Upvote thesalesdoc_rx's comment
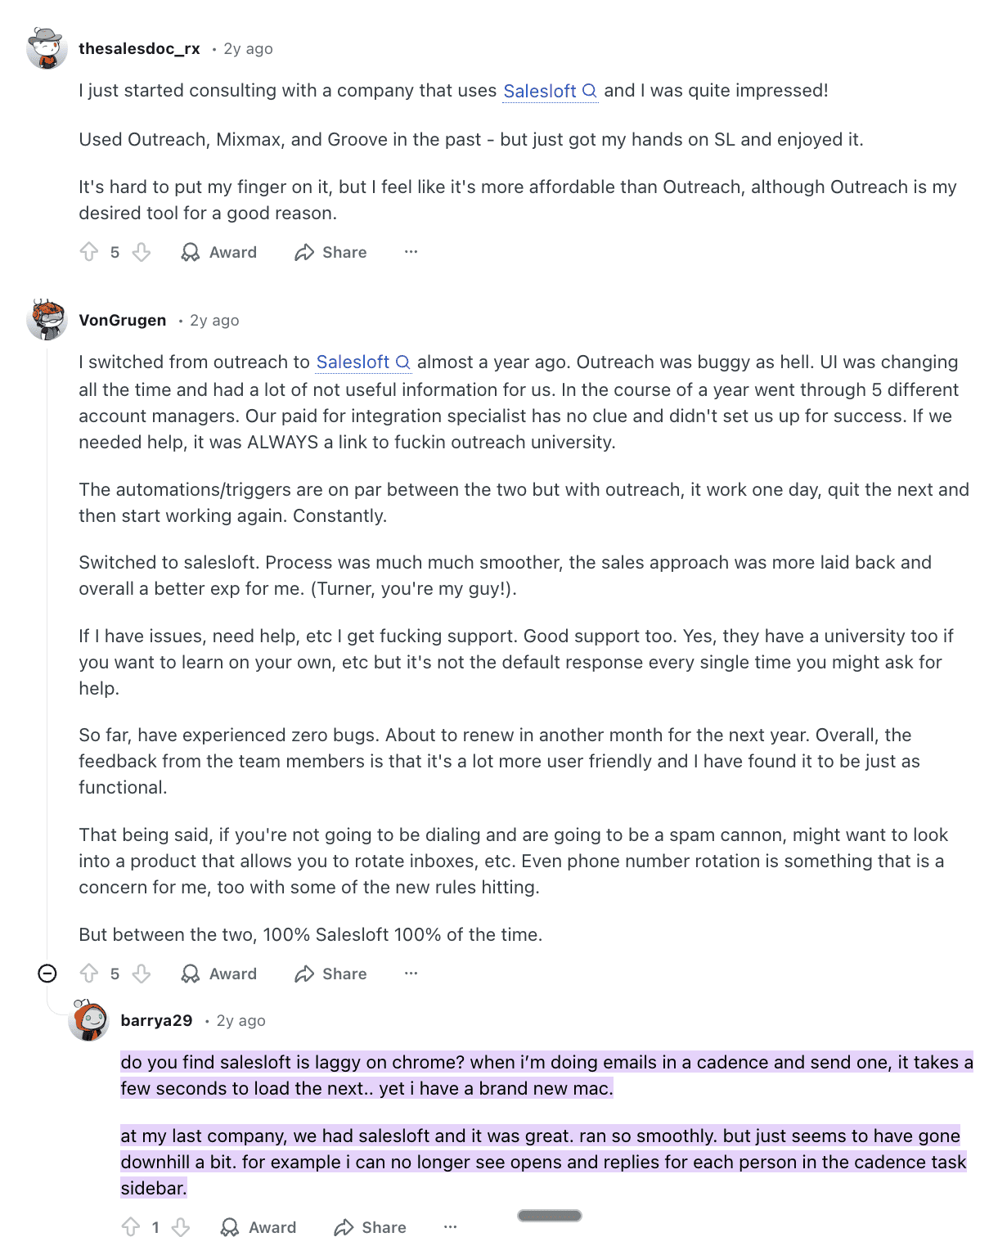This screenshot has height=1237, width=998. (90, 252)
